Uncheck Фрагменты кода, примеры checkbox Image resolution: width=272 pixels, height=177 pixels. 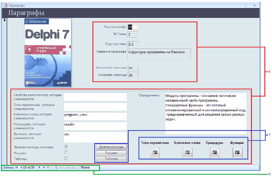[66, 147]
